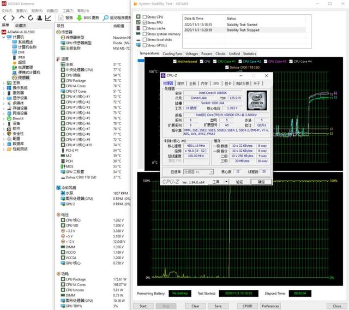
Task: Click Save in the Stability Test
Action: [218, 306]
